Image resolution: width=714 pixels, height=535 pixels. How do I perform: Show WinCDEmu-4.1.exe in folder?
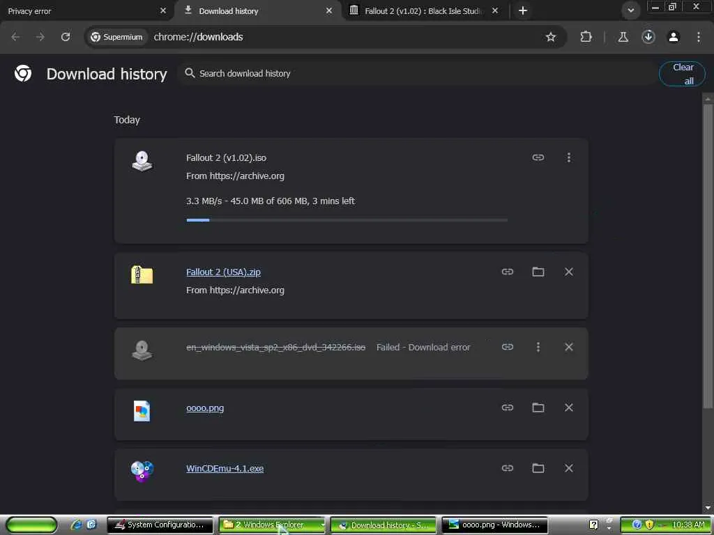click(x=538, y=467)
